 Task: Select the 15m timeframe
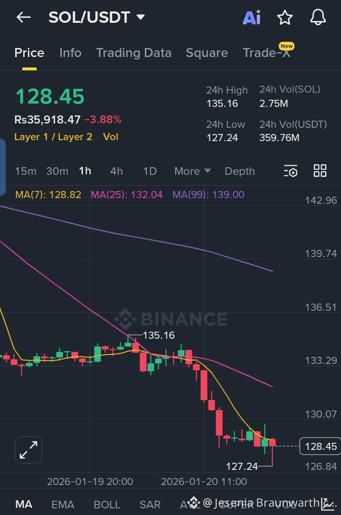[x=26, y=171]
